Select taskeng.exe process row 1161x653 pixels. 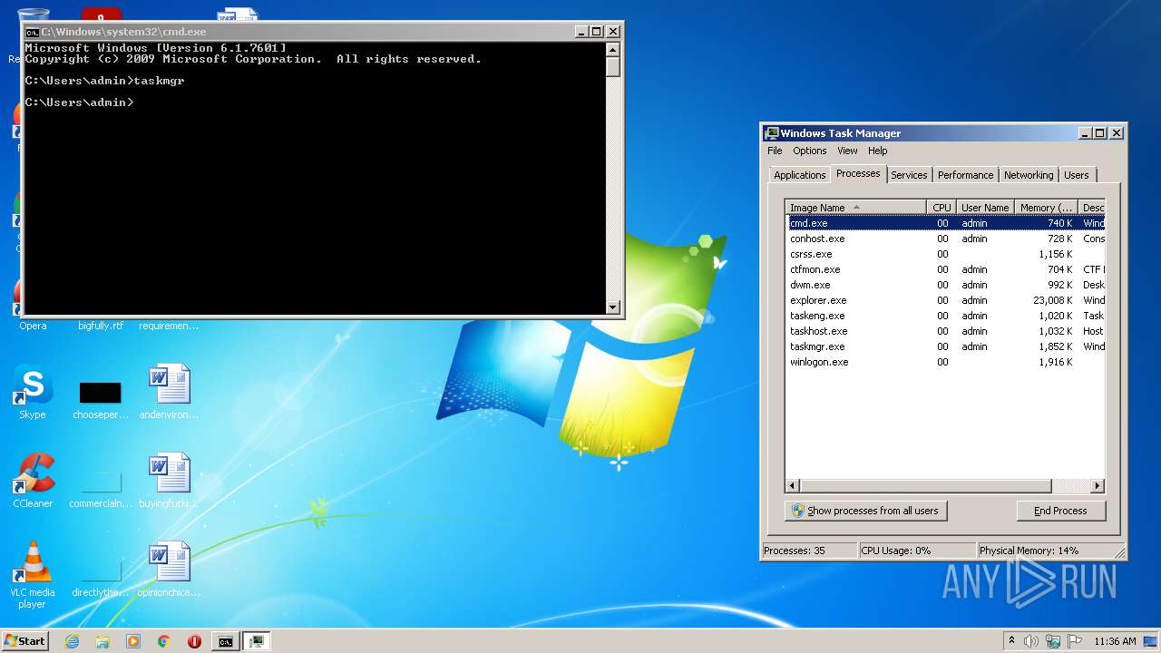pyautogui.click(x=946, y=316)
